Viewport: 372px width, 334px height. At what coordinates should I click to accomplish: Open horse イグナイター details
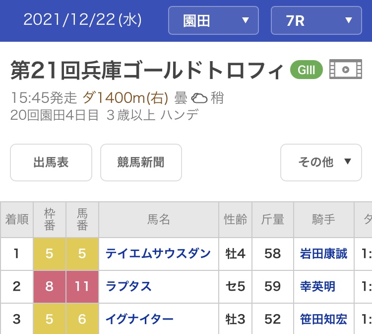click(139, 319)
